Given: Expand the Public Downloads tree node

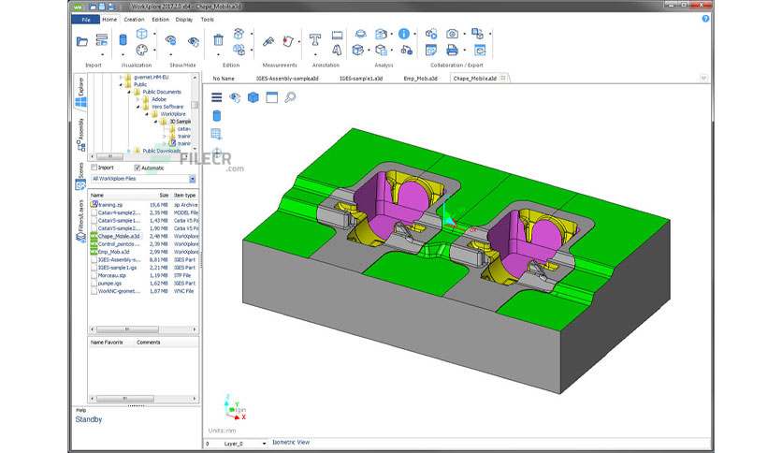Looking at the screenshot, I should pyautogui.click(x=129, y=151).
